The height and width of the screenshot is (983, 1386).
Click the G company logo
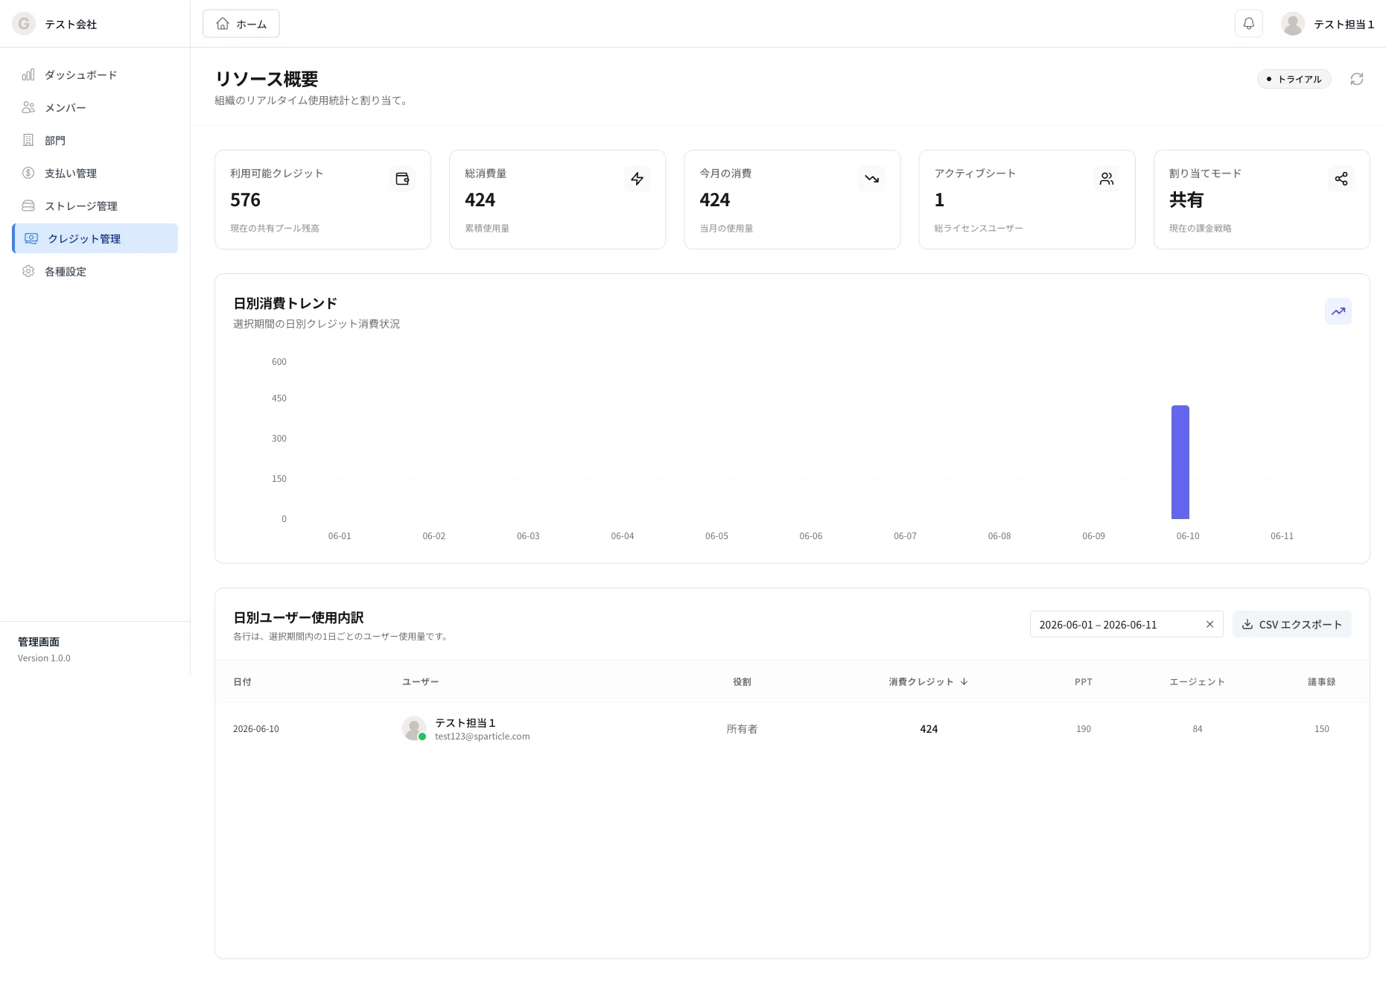[24, 24]
